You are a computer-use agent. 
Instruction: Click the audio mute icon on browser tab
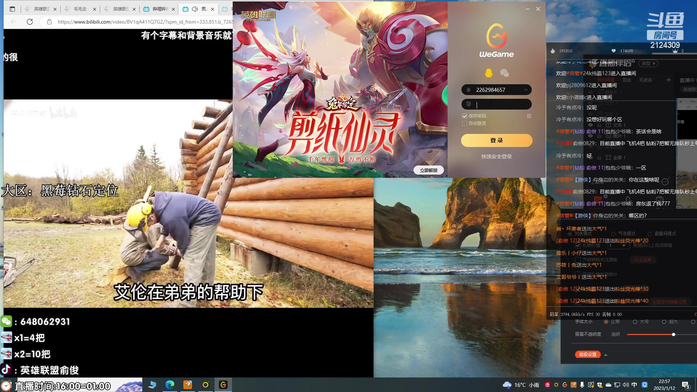coord(195,9)
